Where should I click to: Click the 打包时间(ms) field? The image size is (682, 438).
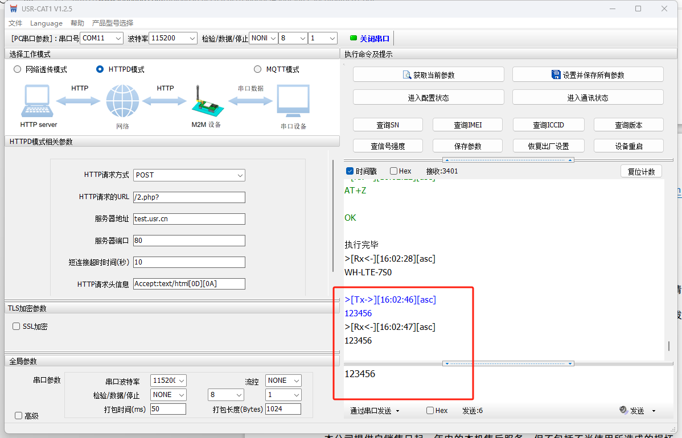(169, 410)
